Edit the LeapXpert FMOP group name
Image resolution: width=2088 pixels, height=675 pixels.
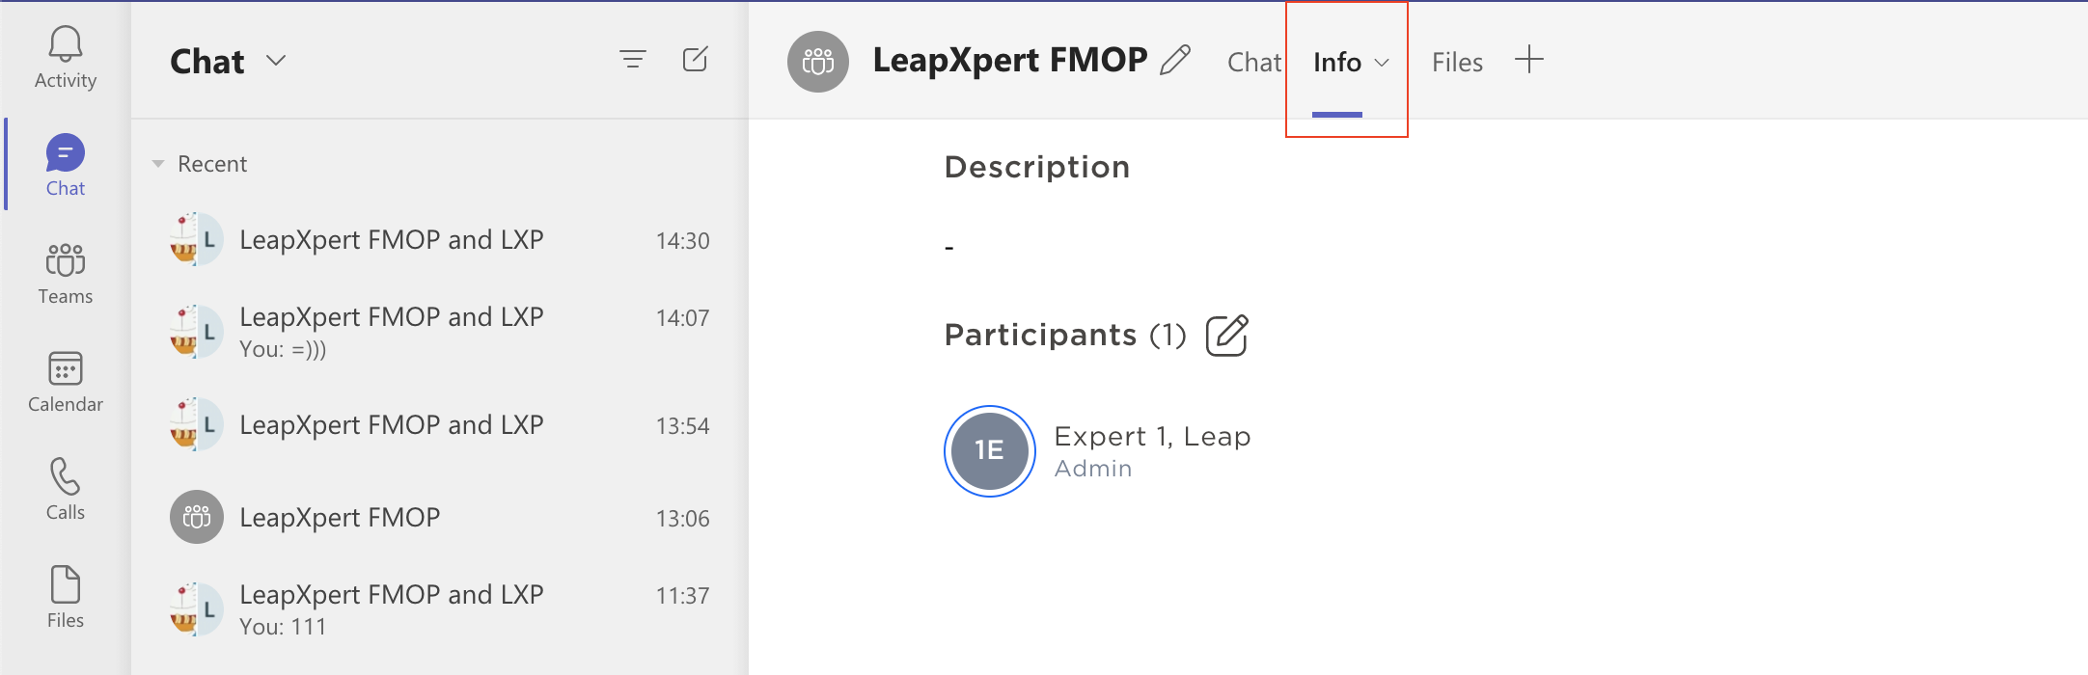[x=1177, y=60]
